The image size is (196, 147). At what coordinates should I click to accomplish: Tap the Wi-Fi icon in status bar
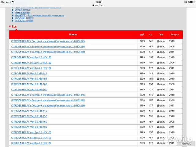(x=13, y=2)
